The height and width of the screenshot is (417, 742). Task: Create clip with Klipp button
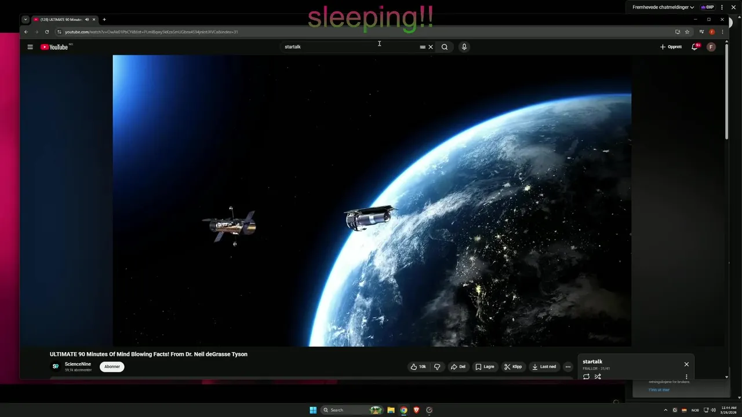tap(513, 367)
